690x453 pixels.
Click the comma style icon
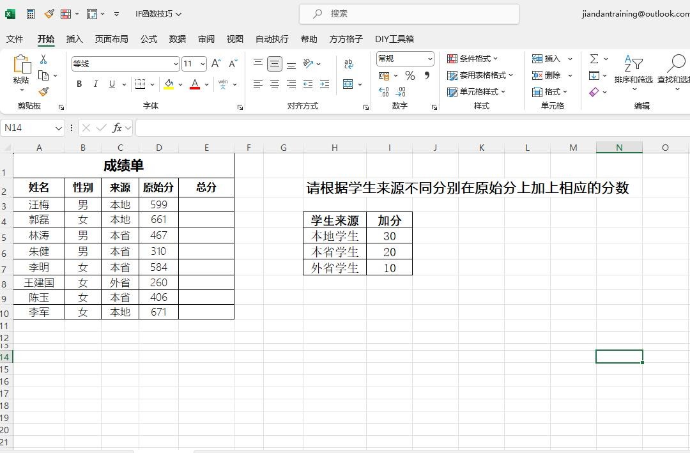(x=427, y=75)
